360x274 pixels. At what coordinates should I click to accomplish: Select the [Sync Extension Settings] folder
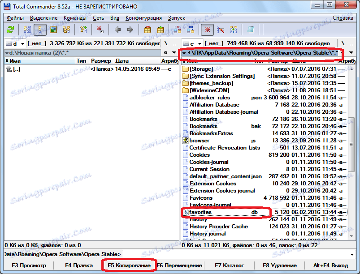[264, 76]
